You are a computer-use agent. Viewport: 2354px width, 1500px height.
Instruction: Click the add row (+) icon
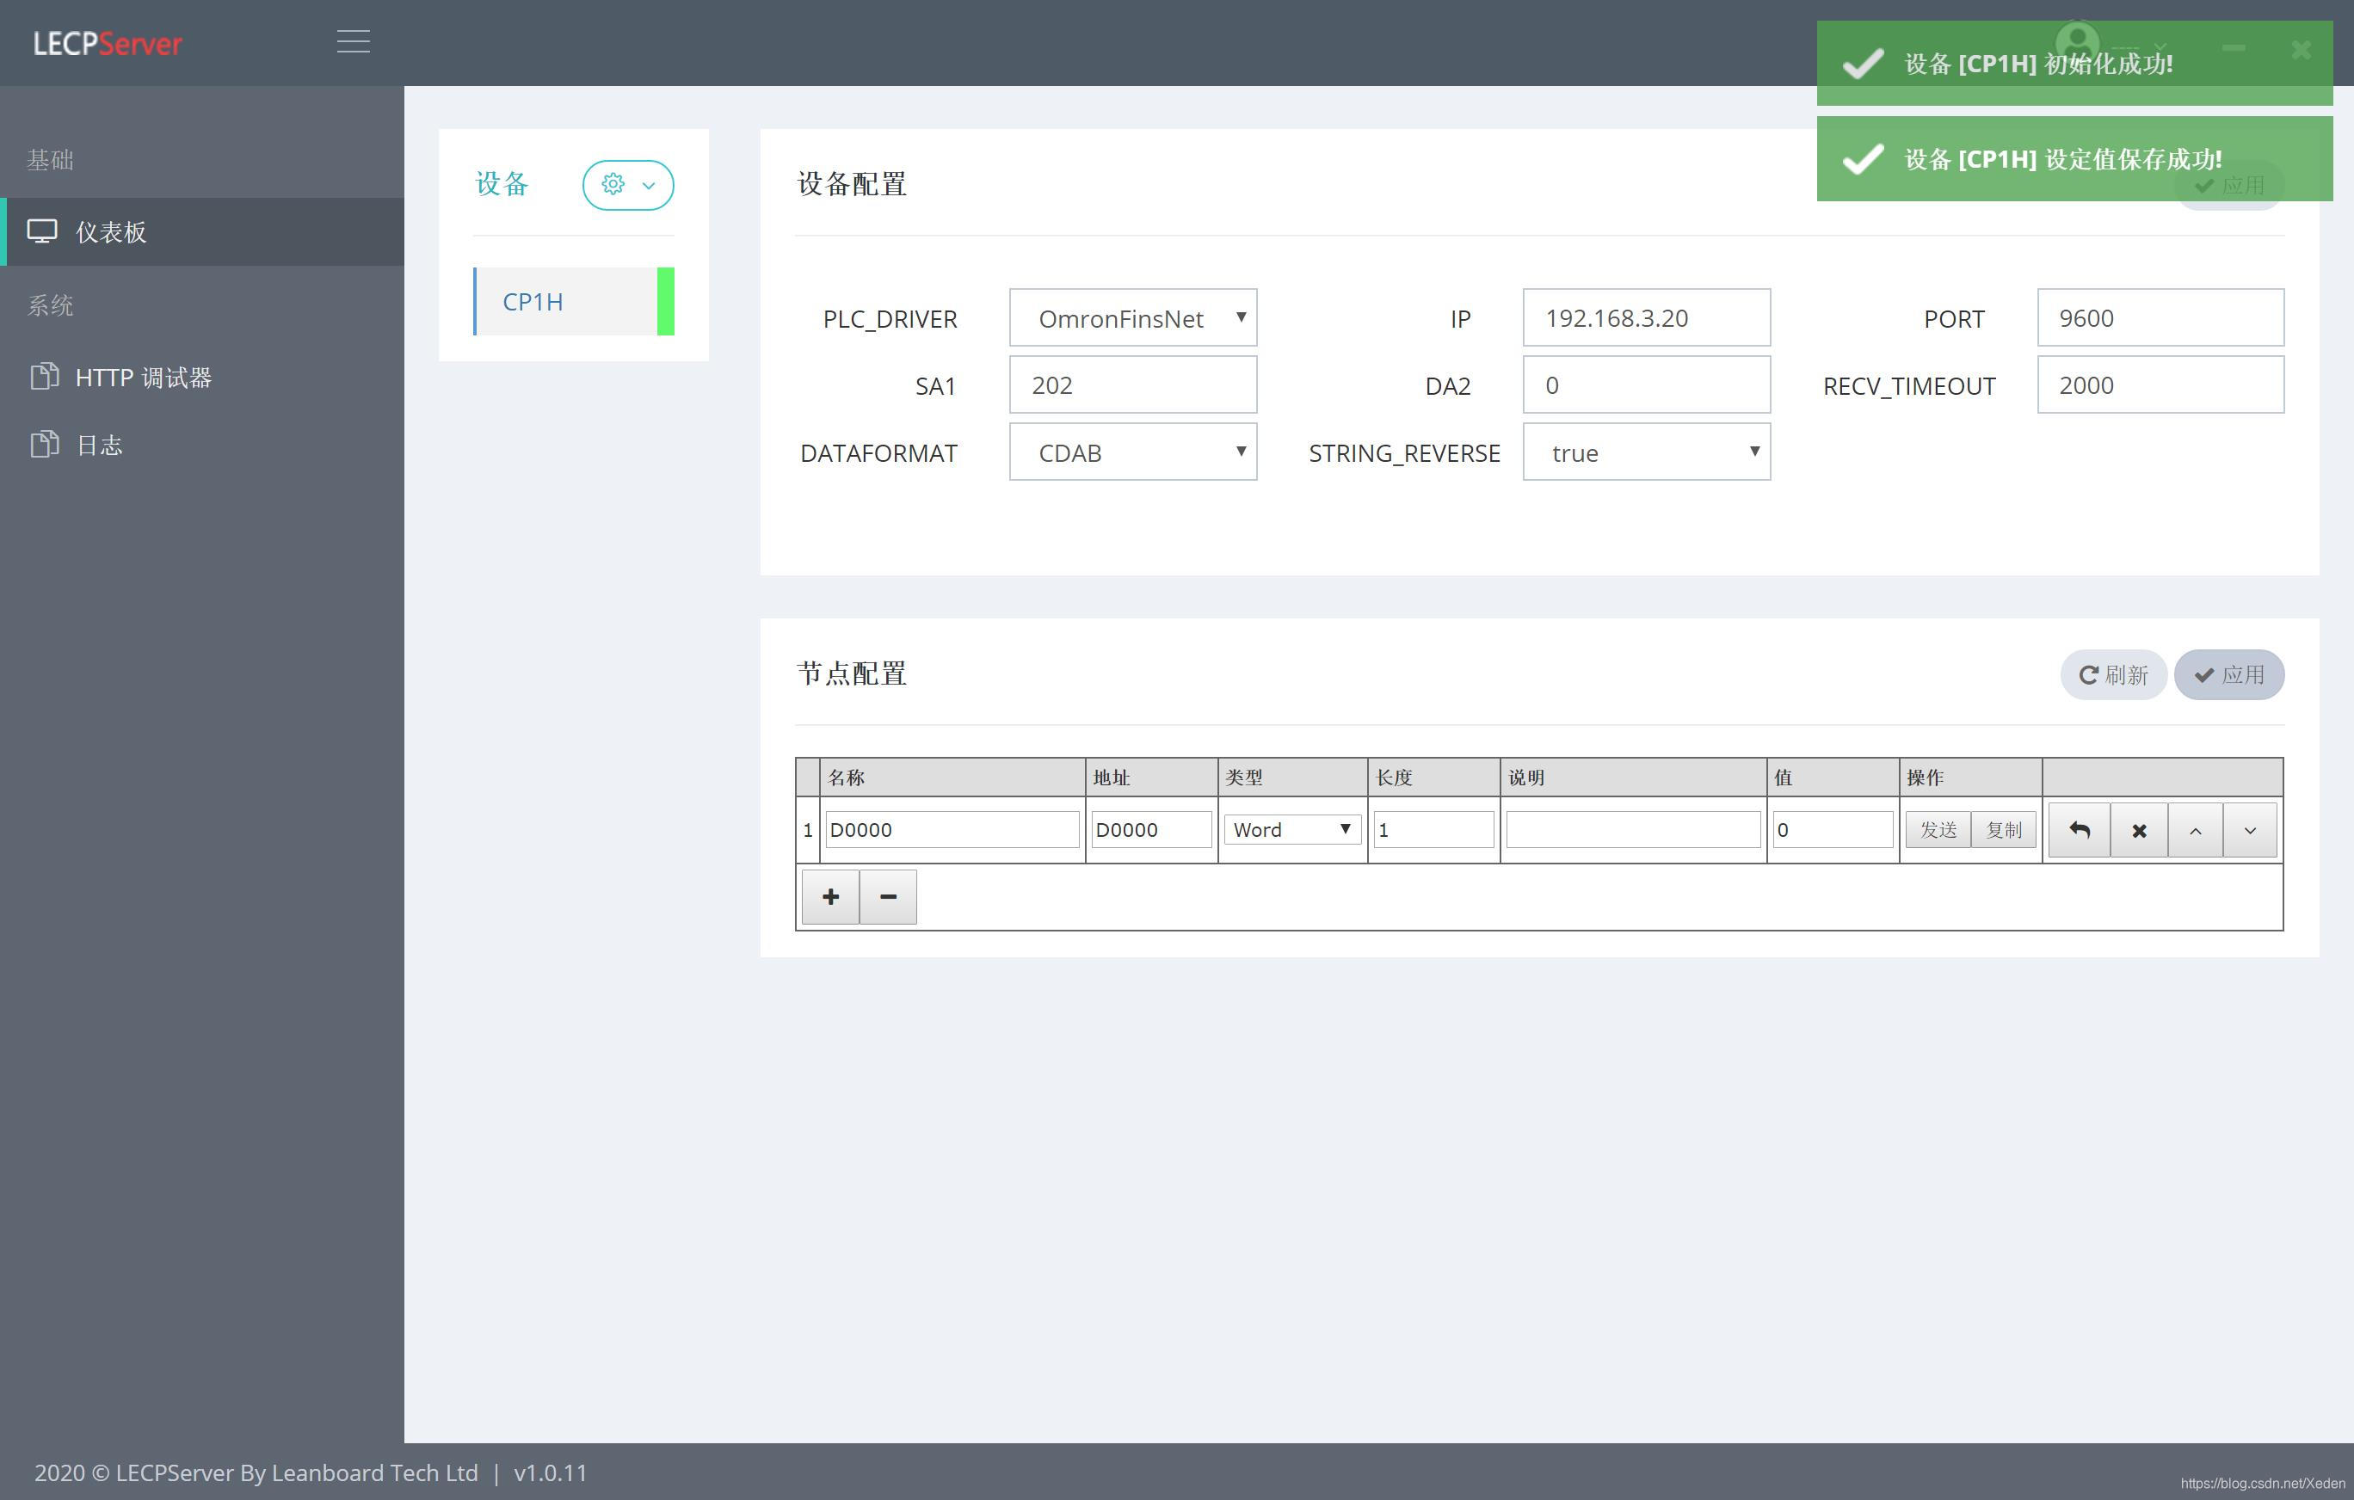(830, 894)
